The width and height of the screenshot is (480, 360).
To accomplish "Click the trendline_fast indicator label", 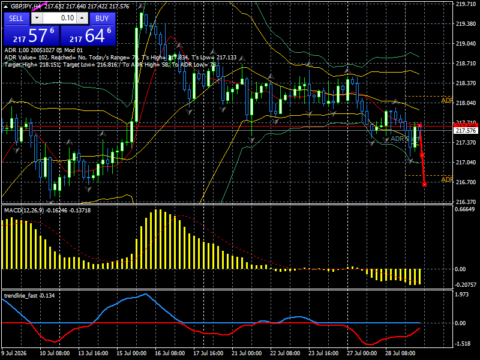I will (x=29, y=295).
